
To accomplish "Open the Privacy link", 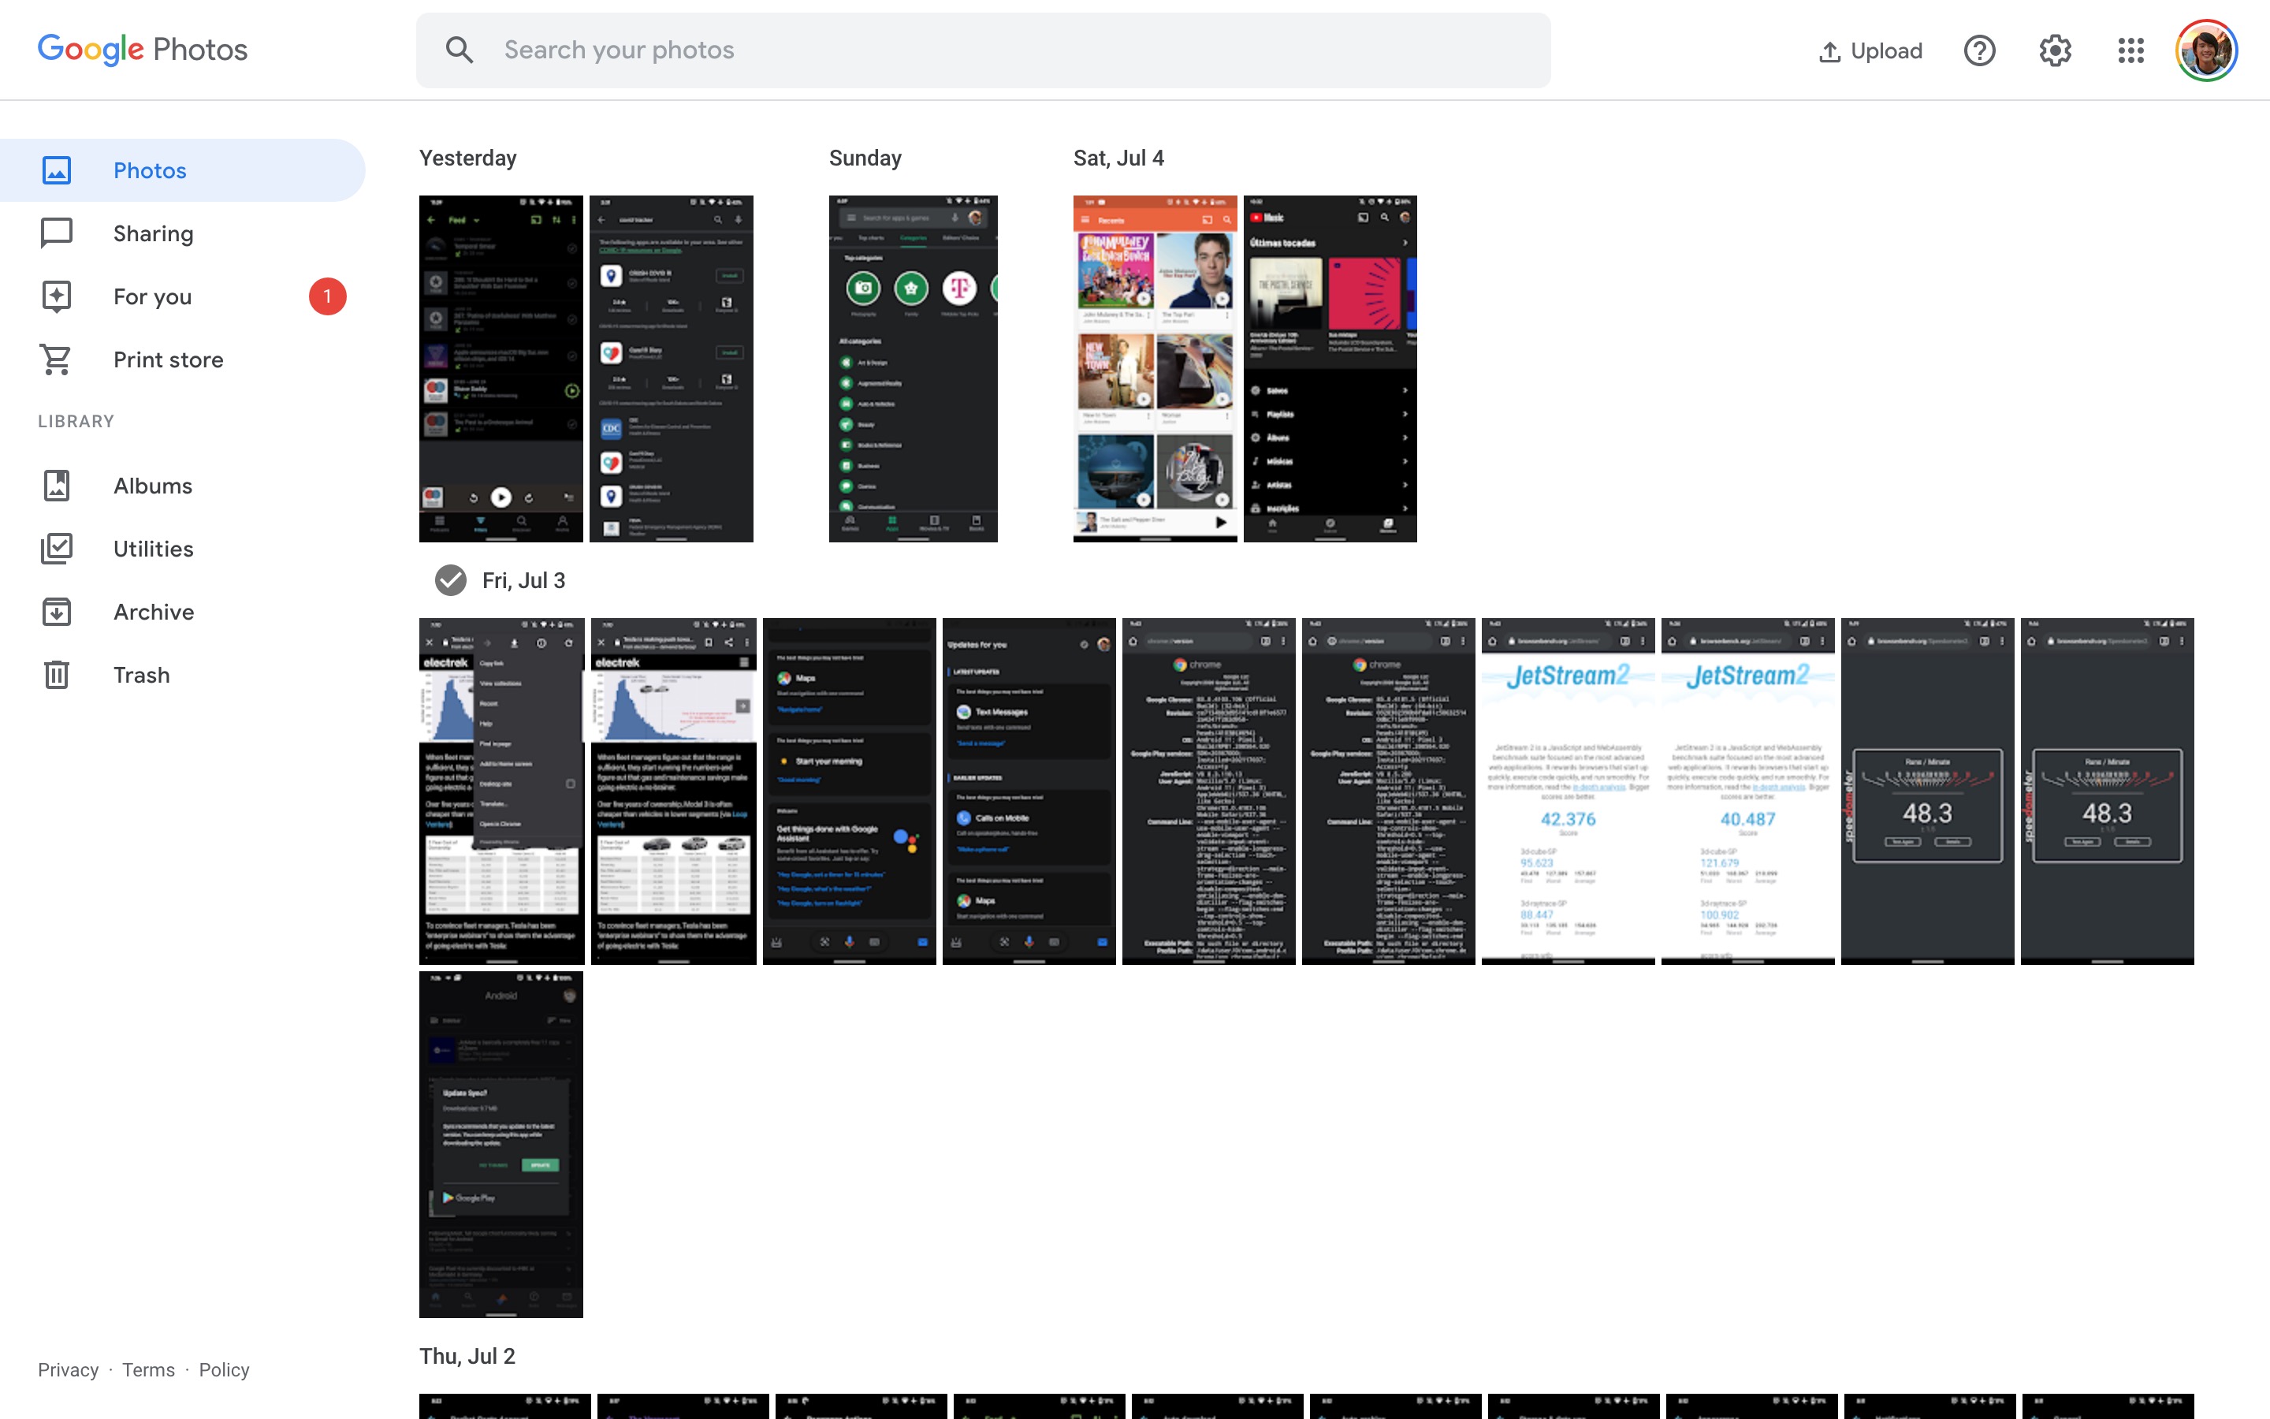I will [68, 1369].
